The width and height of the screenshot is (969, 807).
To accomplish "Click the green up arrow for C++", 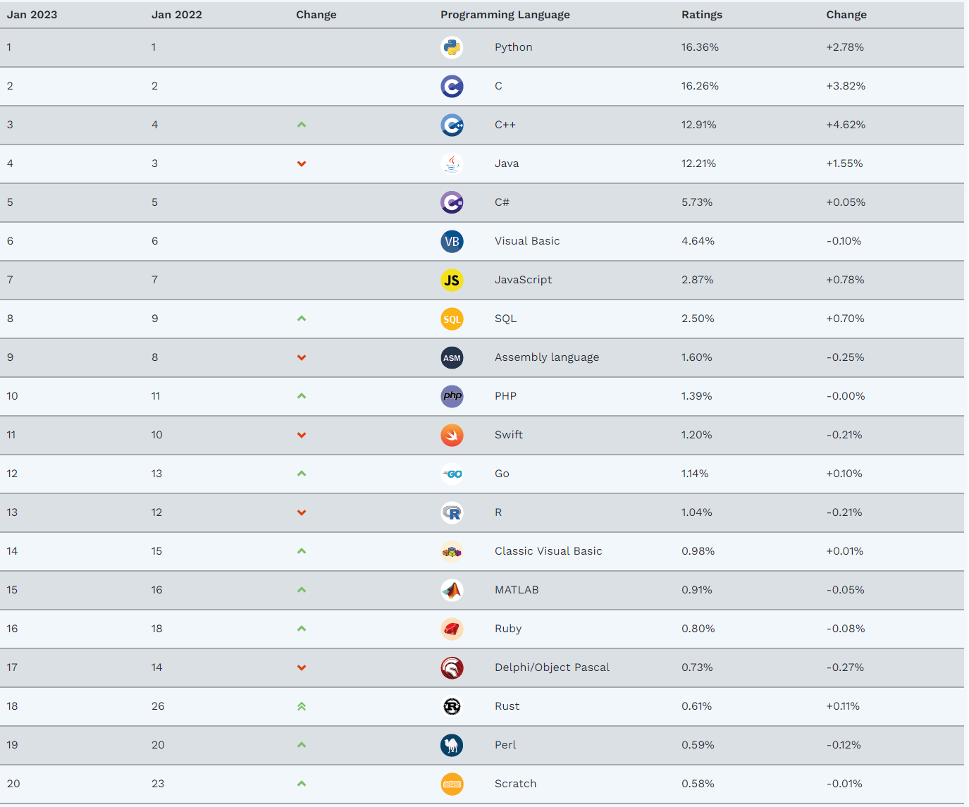I will 302,125.
